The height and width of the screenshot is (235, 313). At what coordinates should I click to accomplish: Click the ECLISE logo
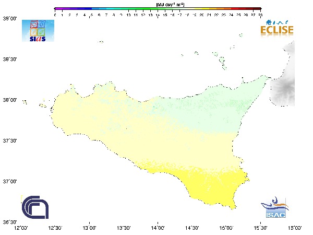tap(277, 30)
